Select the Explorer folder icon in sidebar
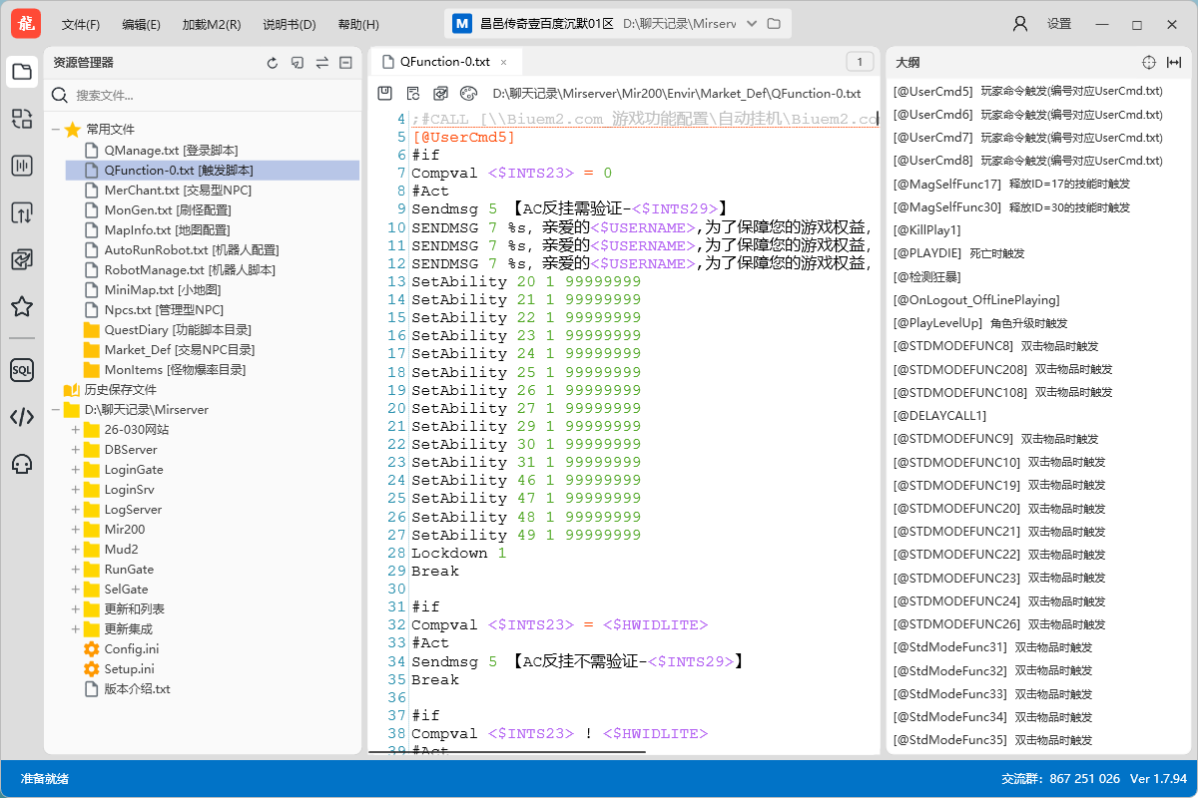This screenshot has height=798, width=1198. pyautogui.click(x=21, y=72)
